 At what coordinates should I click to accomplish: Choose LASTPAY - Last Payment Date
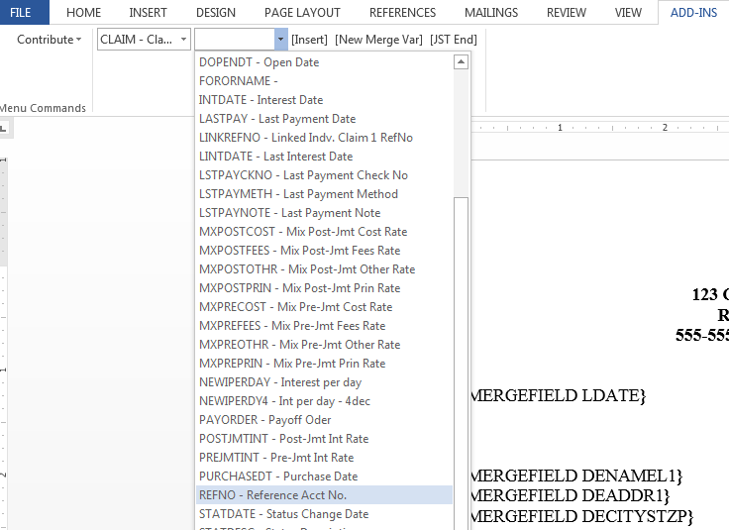coord(276,119)
